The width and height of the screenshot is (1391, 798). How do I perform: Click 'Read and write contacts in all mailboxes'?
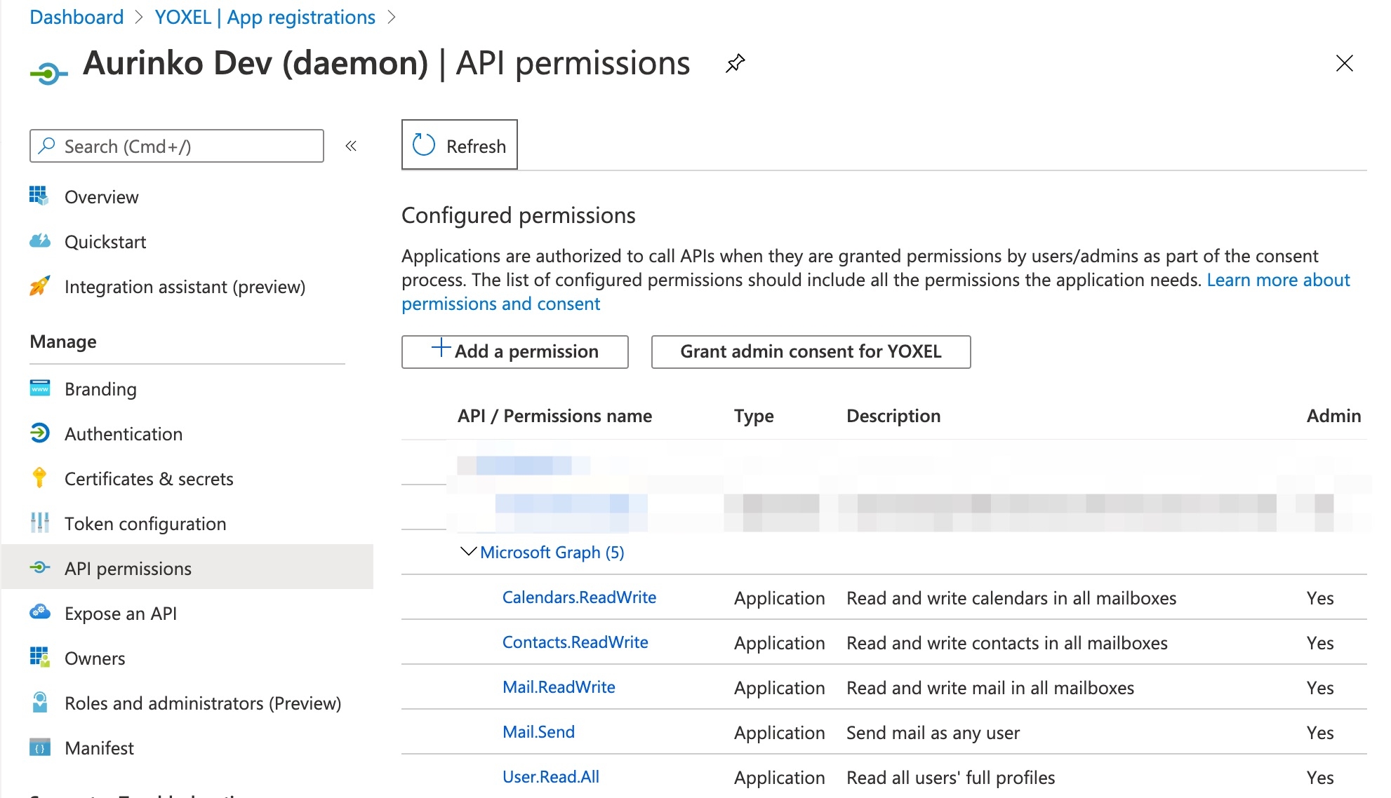[x=1007, y=643]
